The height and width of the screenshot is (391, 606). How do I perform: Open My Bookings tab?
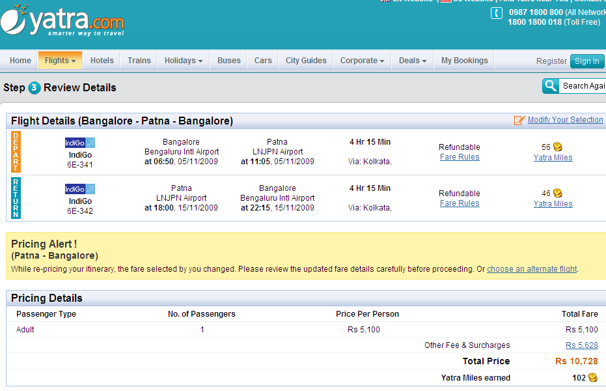tap(465, 61)
